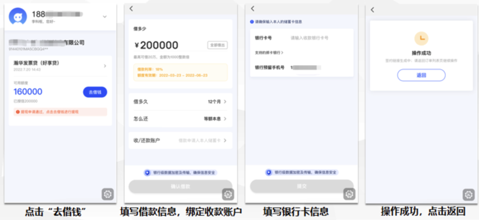Tap the grey 提交 button

click(x=302, y=186)
